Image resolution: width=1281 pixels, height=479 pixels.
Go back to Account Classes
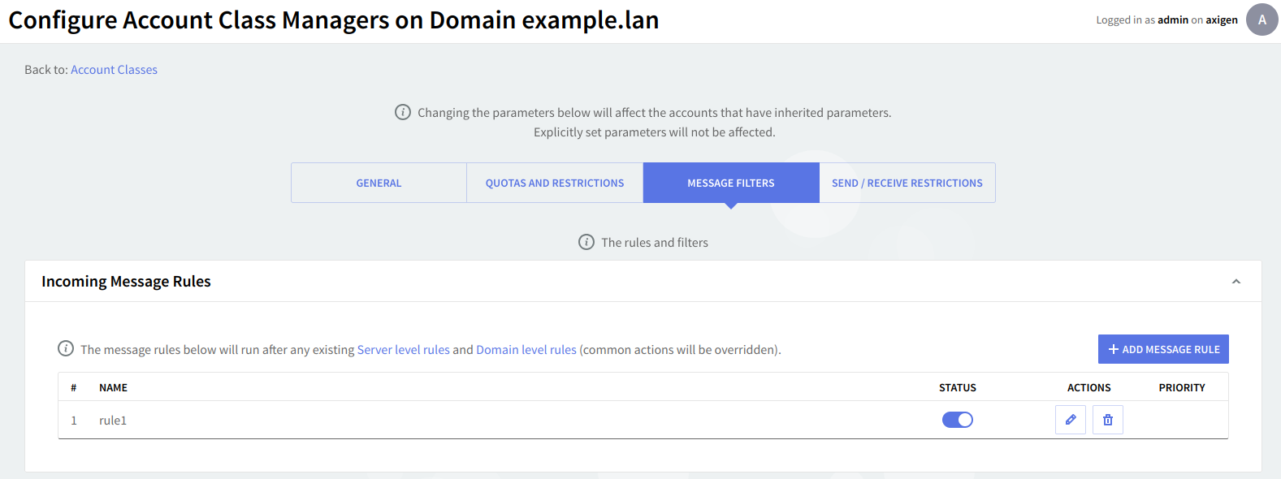pos(114,70)
